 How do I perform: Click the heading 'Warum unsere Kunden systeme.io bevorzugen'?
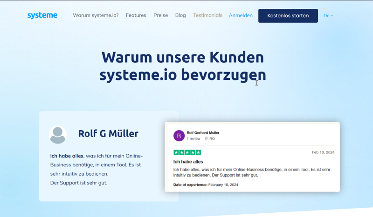(x=183, y=66)
